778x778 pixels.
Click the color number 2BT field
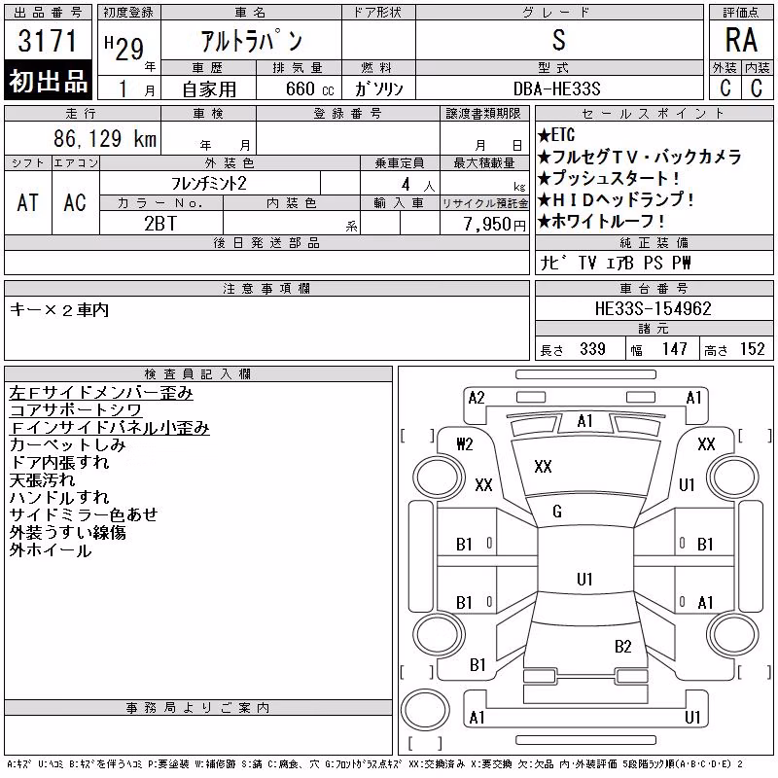(x=160, y=224)
